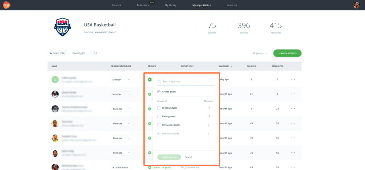Viewport: 365px width, 170px height.
Task: Open three-dot menu for row with 21 courses
Action: [x=293, y=94]
